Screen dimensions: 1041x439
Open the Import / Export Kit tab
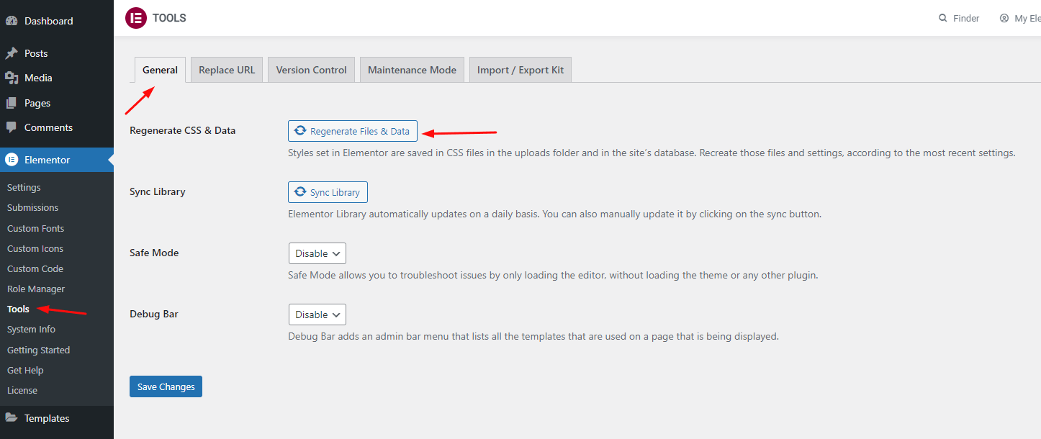(x=520, y=70)
